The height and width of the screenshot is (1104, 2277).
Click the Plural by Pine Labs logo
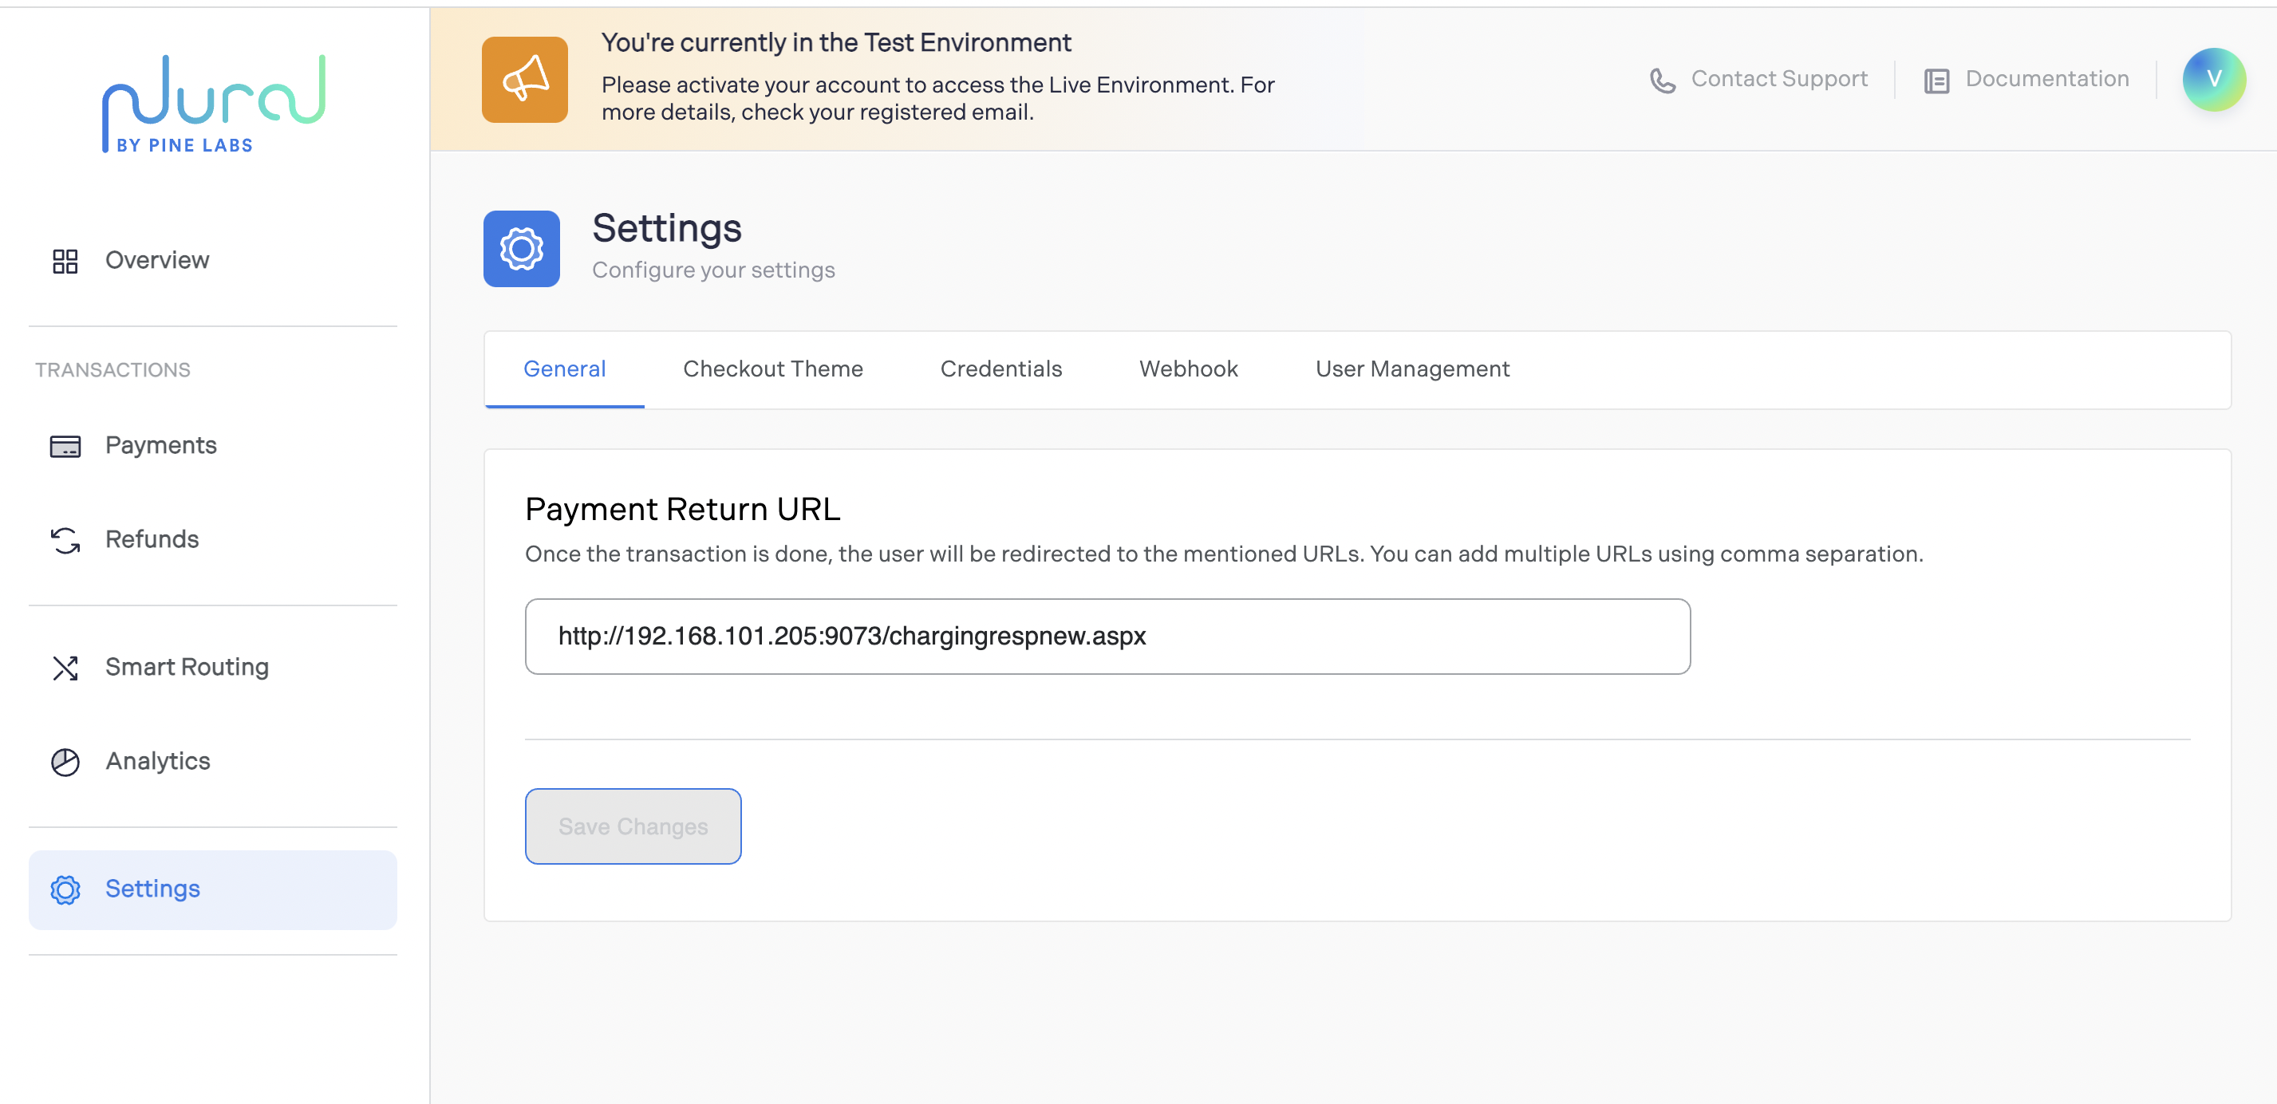click(213, 104)
